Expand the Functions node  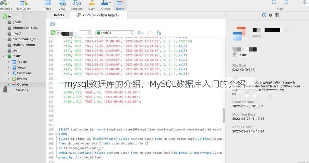pos(8,73)
